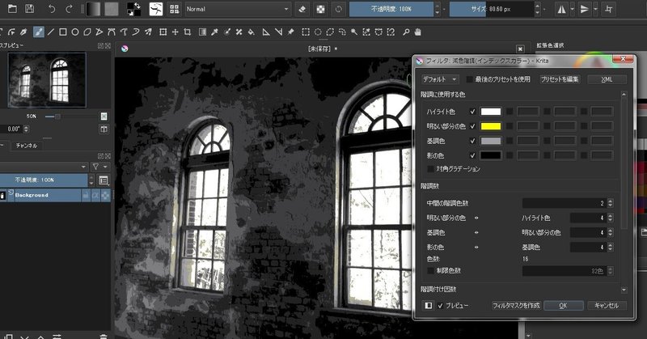Viewport: 647px width, 339px height.
Task: Redo the last undone action
Action: 69,9
